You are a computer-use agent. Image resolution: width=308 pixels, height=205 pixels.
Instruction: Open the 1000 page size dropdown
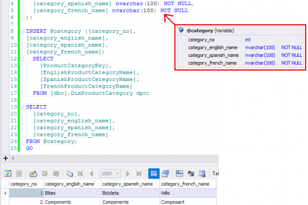(x=118, y=174)
